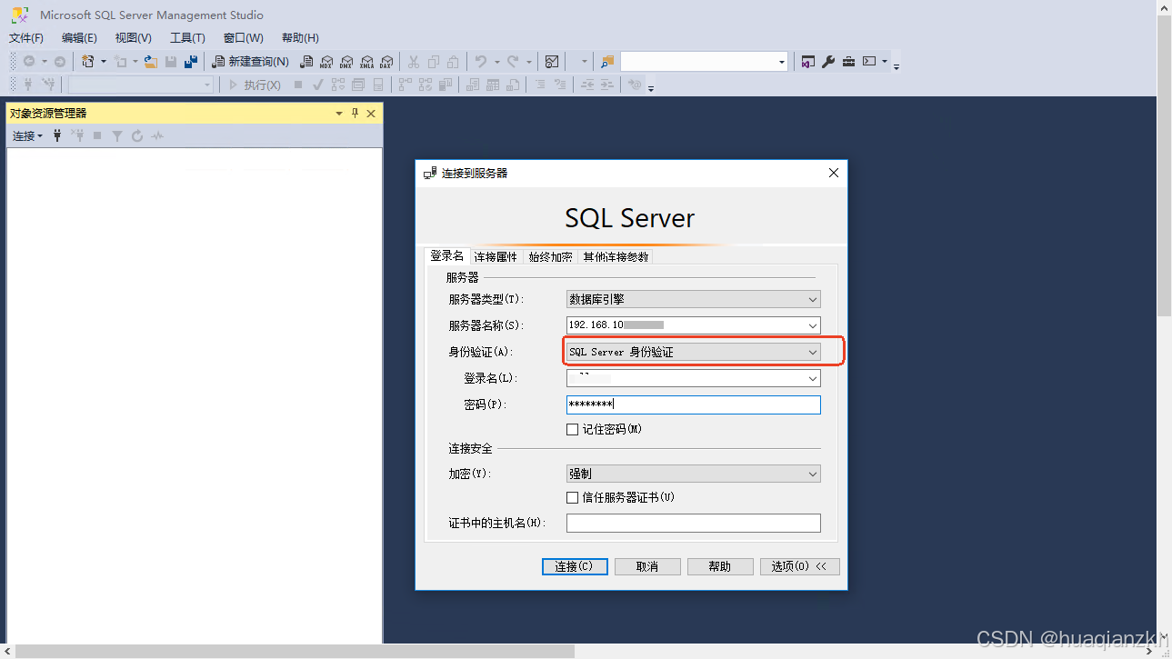Pin the Object Explorer panel with pushpin
1172x659 pixels.
click(x=355, y=114)
